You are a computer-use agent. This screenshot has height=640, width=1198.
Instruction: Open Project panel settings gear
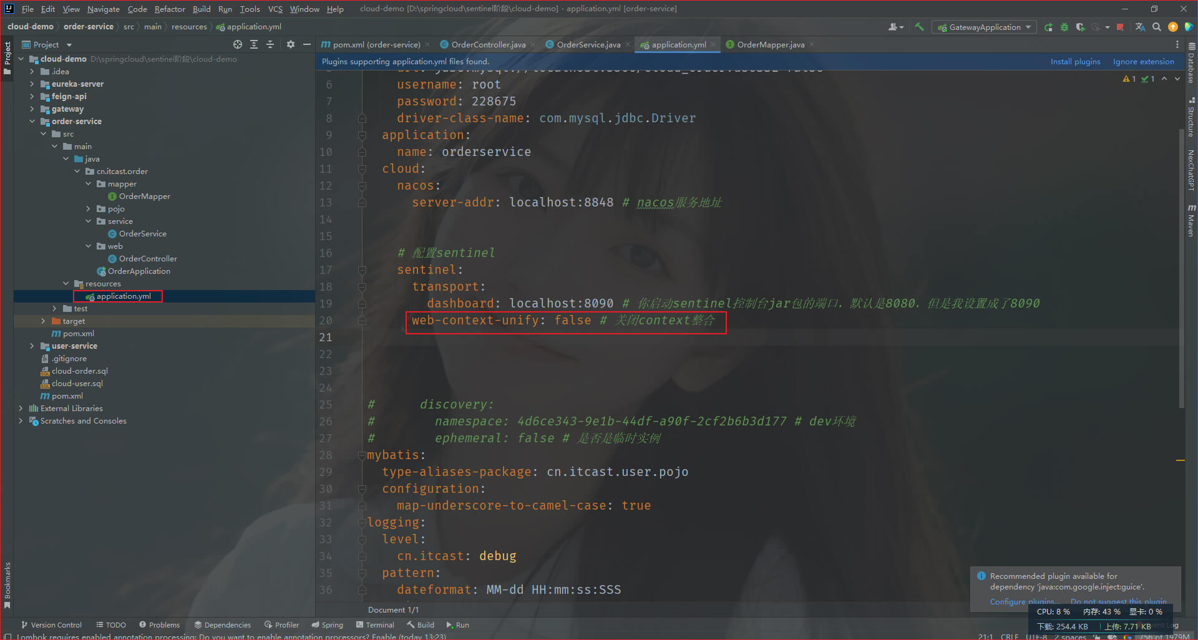click(290, 44)
